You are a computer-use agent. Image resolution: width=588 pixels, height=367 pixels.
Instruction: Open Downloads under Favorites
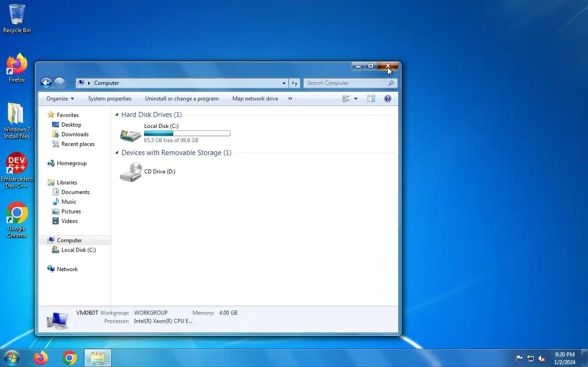coord(75,134)
